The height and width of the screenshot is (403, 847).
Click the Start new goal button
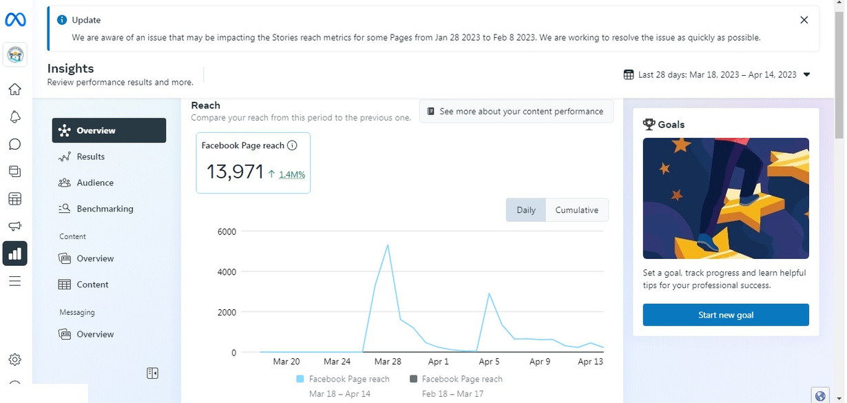[726, 315]
